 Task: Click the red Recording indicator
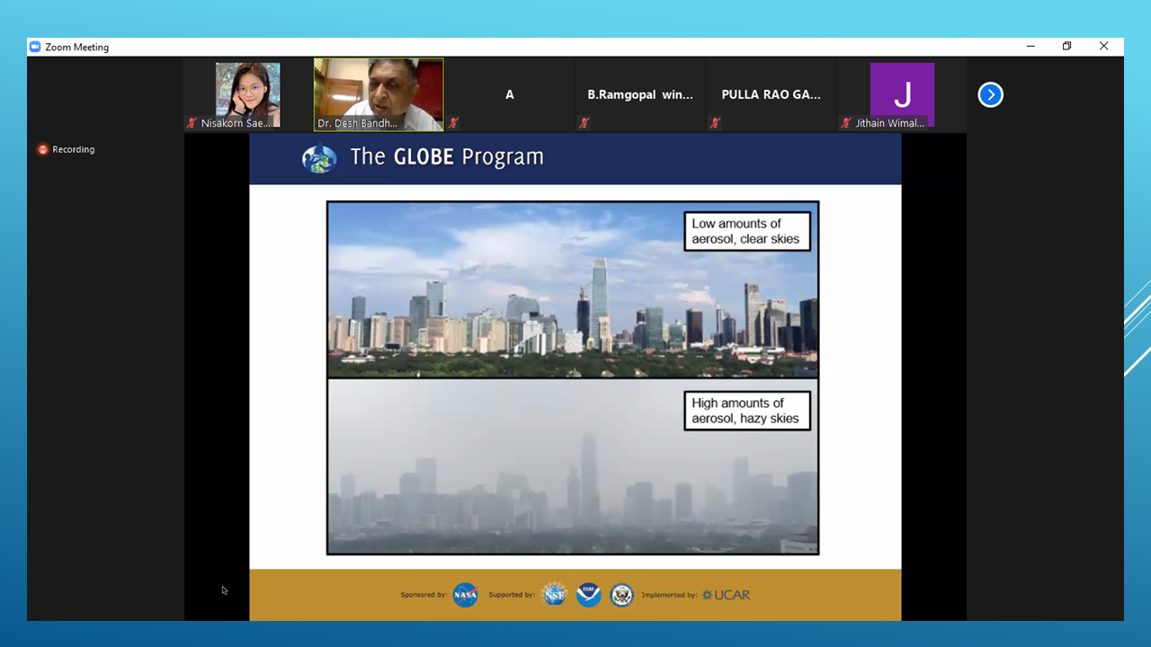click(42, 149)
